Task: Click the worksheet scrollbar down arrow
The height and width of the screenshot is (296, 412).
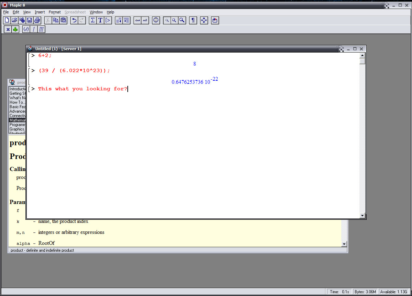Action: (x=362, y=215)
